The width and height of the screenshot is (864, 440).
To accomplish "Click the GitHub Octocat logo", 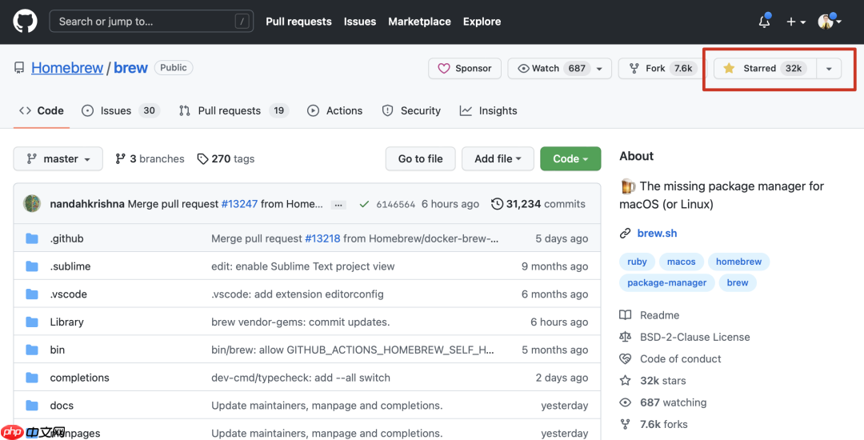I will coord(25,22).
